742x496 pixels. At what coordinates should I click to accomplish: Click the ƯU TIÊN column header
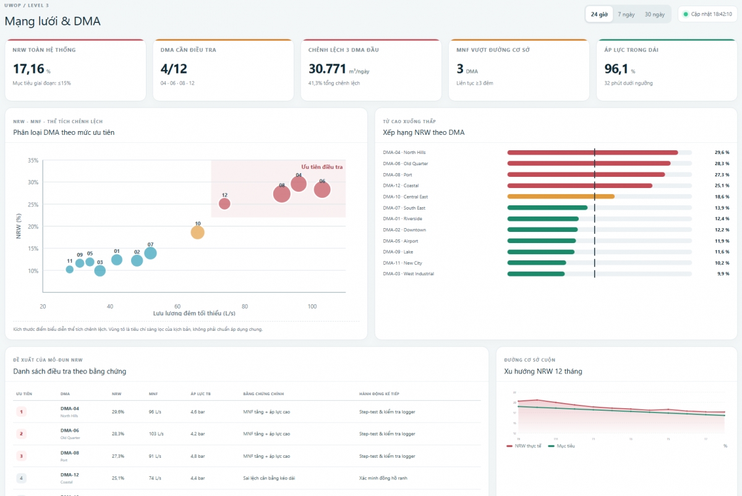coord(24,393)
